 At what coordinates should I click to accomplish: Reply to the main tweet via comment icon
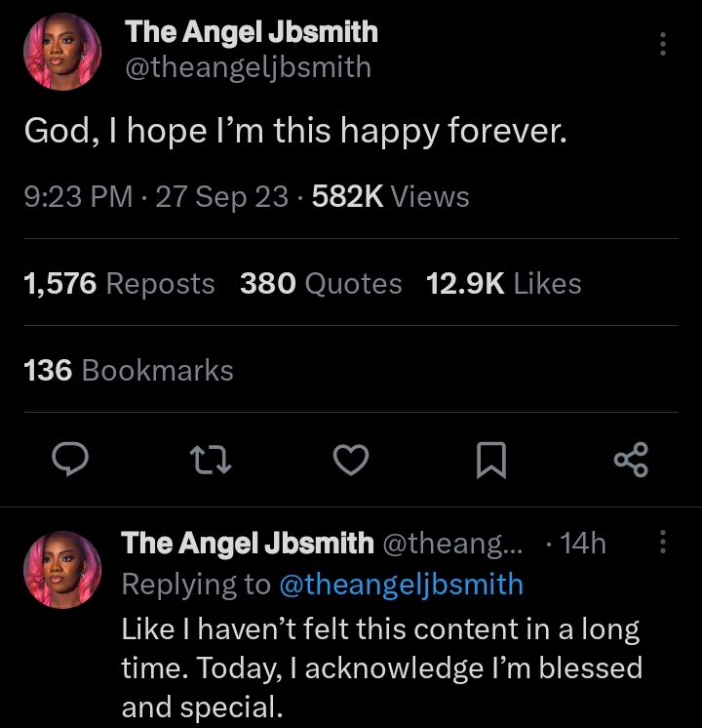click(70, 460)
